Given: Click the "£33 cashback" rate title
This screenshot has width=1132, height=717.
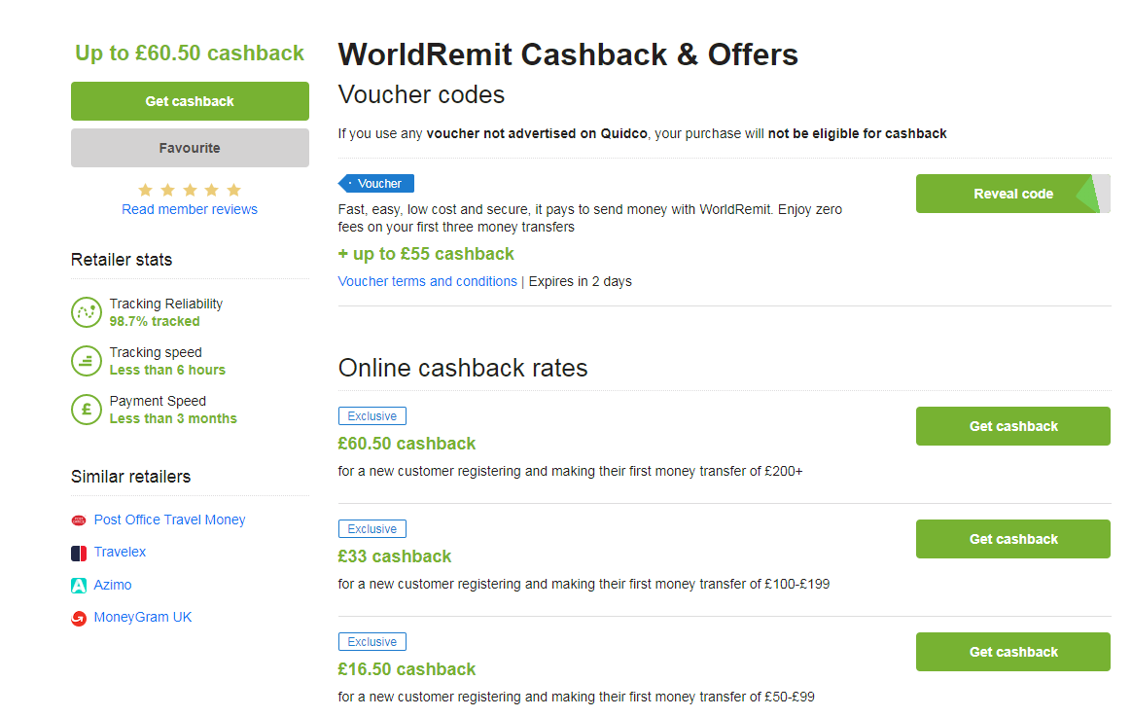Looking at the screenshot, I should 394,556.
